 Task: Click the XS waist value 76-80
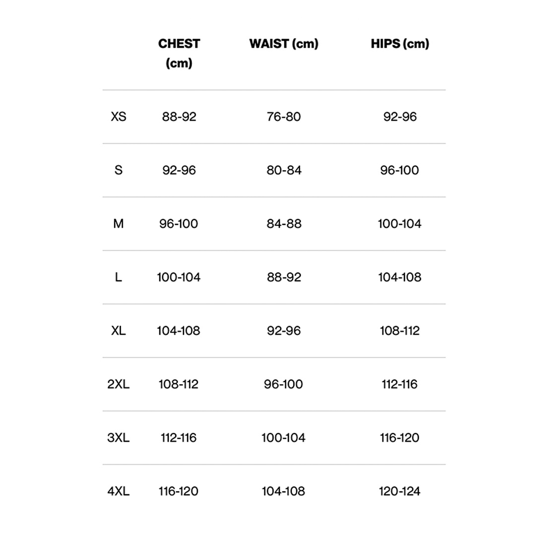pyautogui.click(x=284, y=117)
